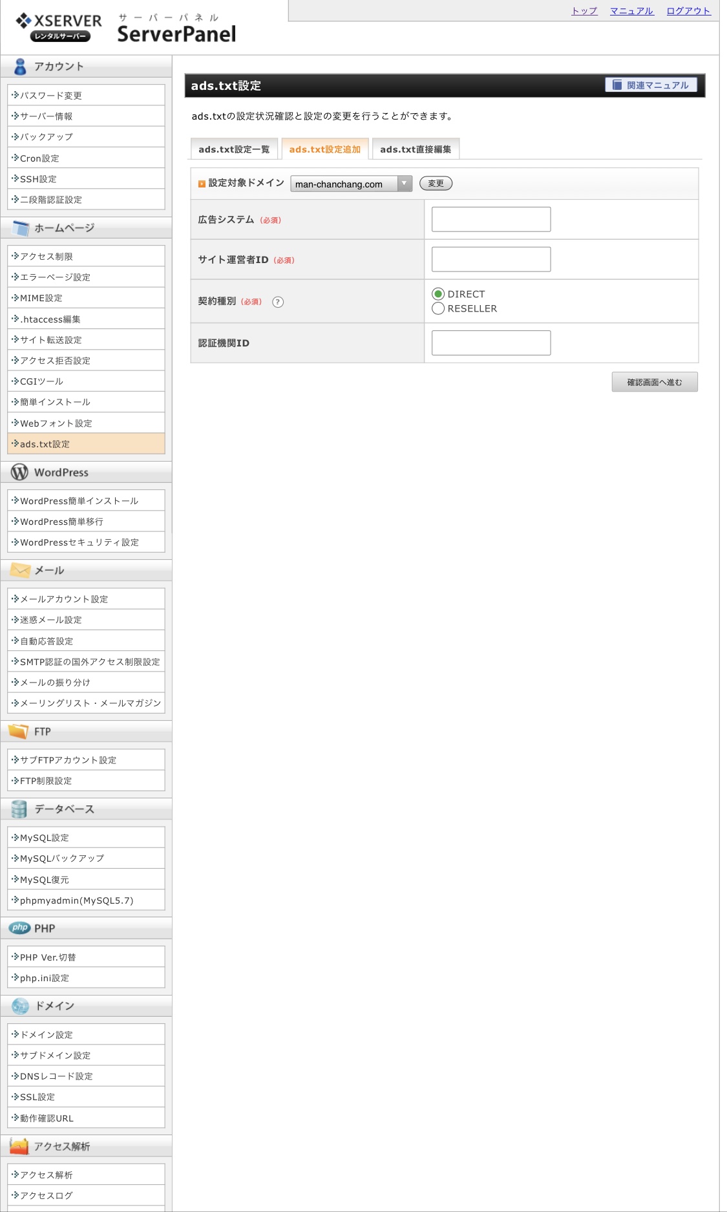Click the FTP folder icon
727x1212 pixels.
(19, 731)
